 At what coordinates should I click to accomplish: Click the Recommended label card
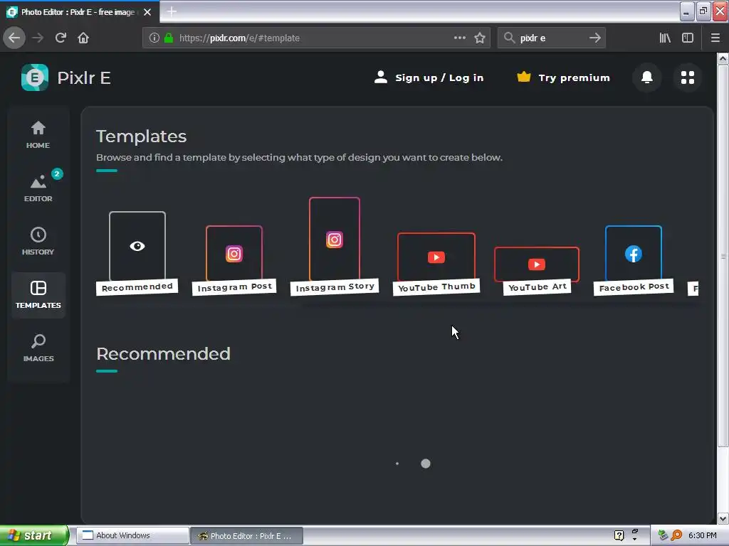coord(137,287)
